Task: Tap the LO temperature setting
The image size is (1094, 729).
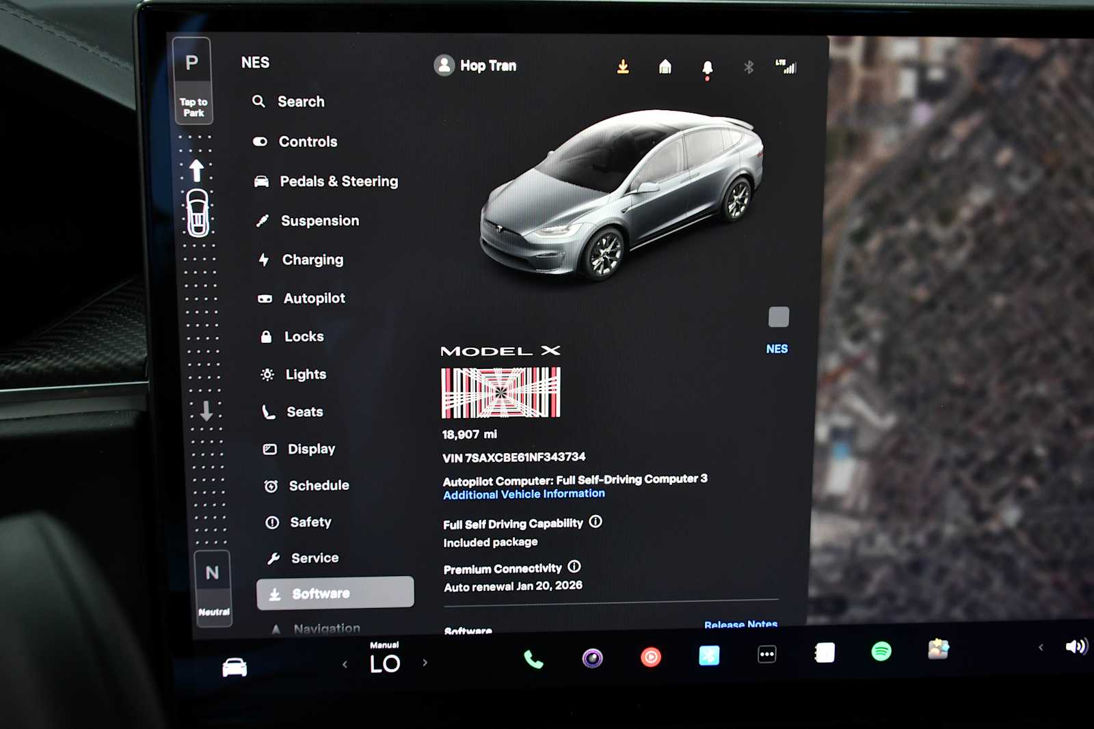Action: pyautogui.click(x=385, y=664)
